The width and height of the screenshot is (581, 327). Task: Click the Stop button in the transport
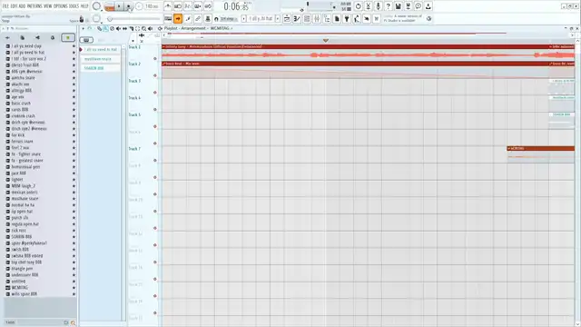click(128, 6)
